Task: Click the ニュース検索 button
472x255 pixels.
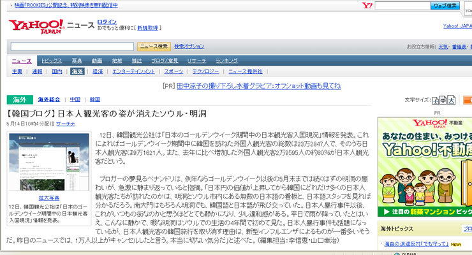Action: tap(154, 47)
